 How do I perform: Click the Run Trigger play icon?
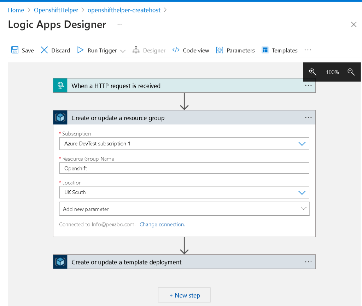pos(80,50)
